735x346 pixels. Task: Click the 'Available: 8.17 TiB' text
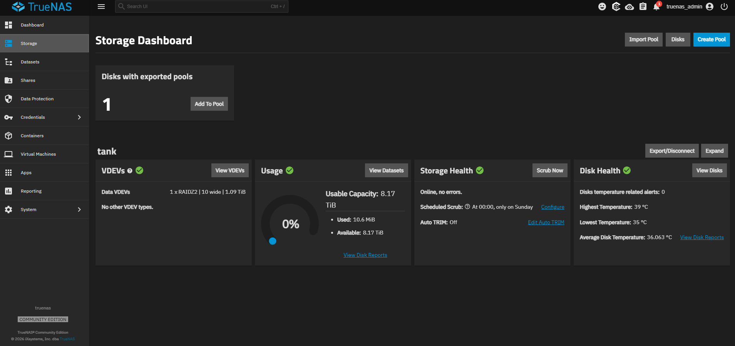pyautogui.click(x=360, y=233)
